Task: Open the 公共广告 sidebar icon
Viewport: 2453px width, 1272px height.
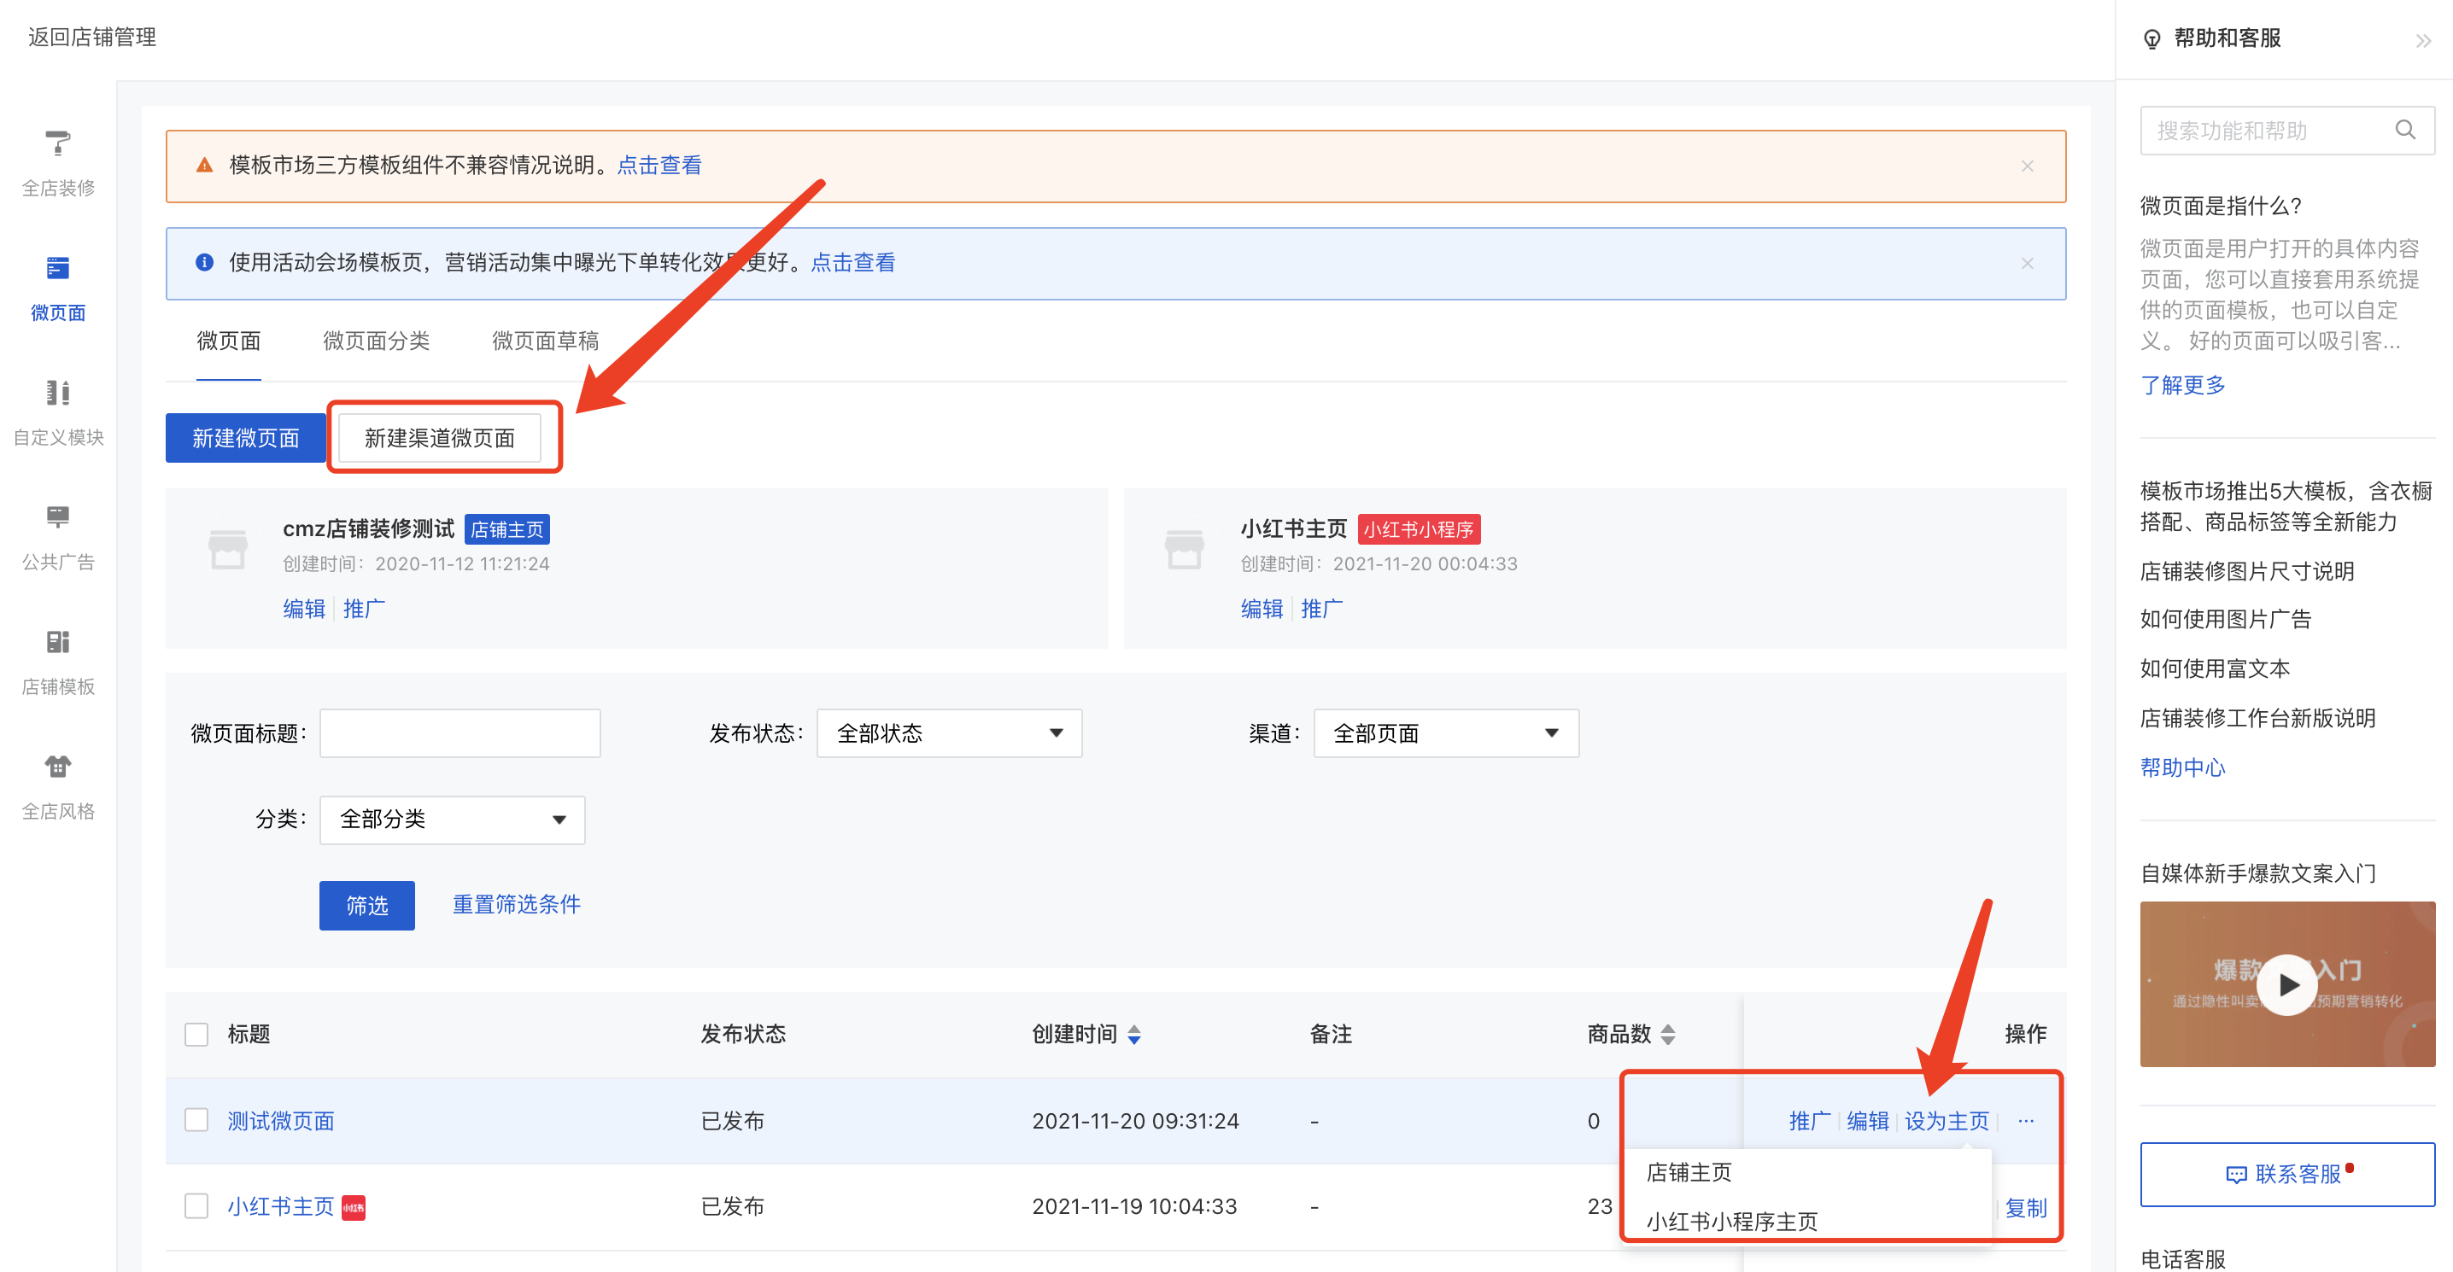Action: (58, 517)
